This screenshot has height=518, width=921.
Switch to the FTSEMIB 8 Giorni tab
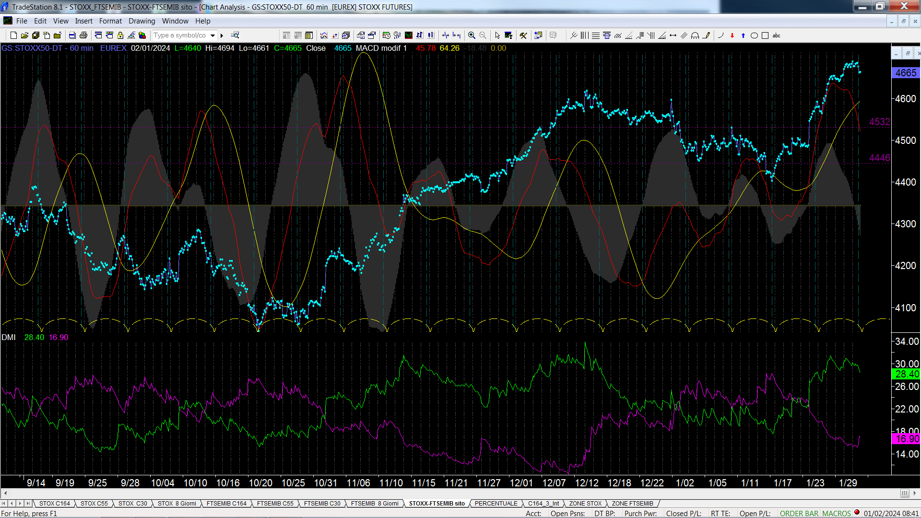coord(375,504)
